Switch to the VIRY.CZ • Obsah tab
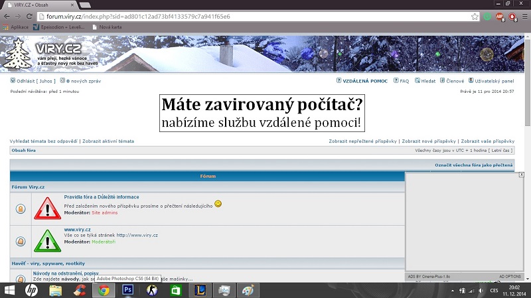 (x=40, y=5)
